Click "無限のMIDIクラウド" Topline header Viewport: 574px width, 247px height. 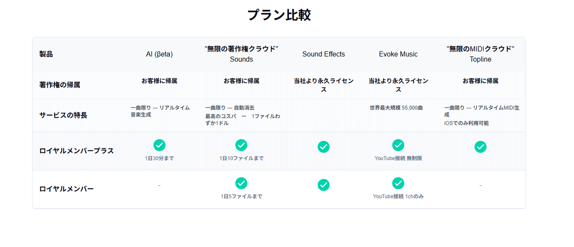(x=481, y=54)
